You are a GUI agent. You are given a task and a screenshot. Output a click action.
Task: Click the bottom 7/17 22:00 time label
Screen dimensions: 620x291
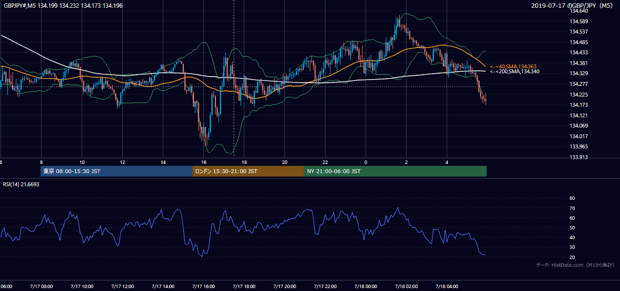click(326, 286)
